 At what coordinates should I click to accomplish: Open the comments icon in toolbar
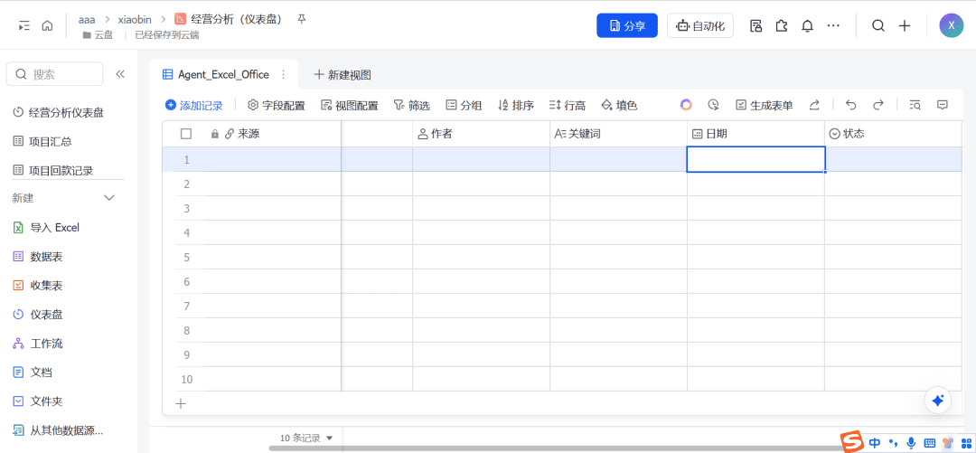[942, 105]
